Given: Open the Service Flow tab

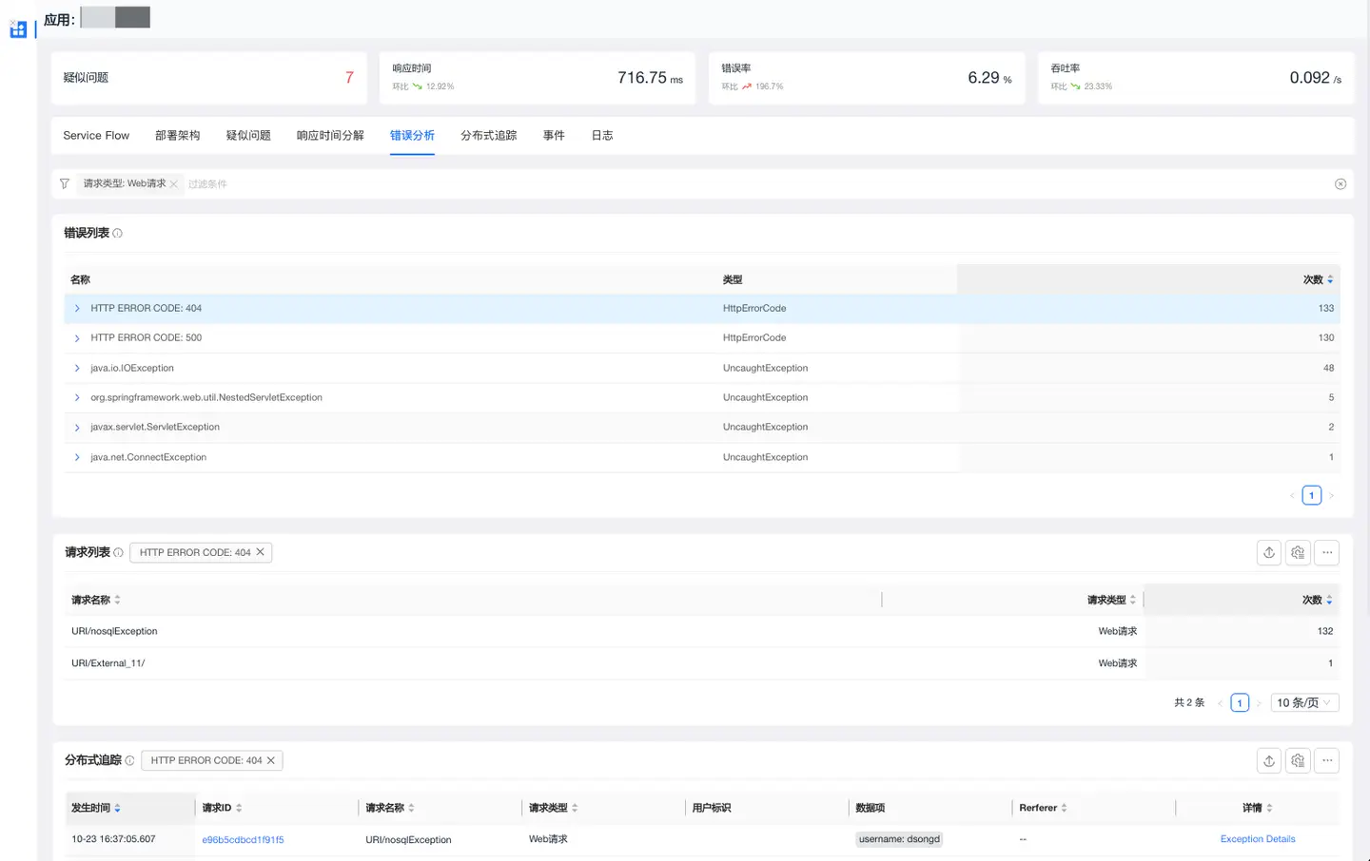Looking at the screenshot, I should click(x=96, y=136).
